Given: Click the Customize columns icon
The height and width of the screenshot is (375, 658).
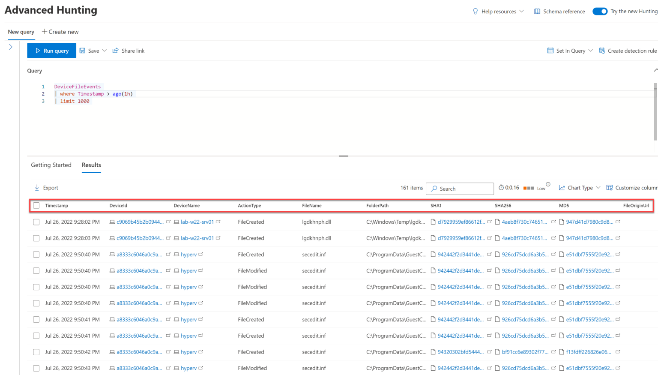Looking at the screenshot, I should coord(609,188).
